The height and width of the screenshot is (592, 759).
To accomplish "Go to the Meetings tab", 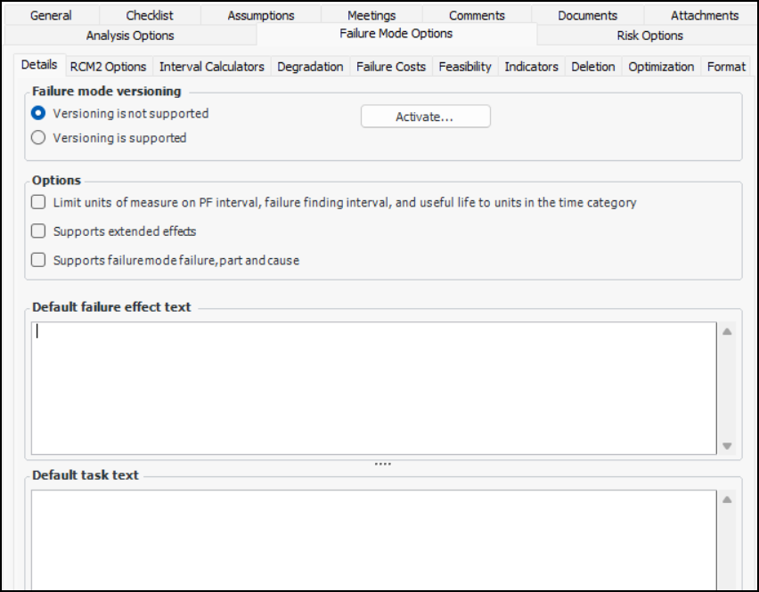I will click(x=371, y=15).
